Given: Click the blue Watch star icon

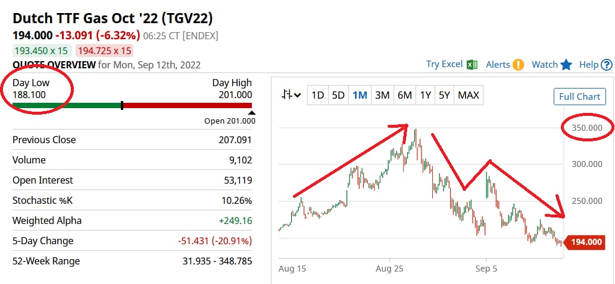Looking at the screenshot, I should (566, 65).
